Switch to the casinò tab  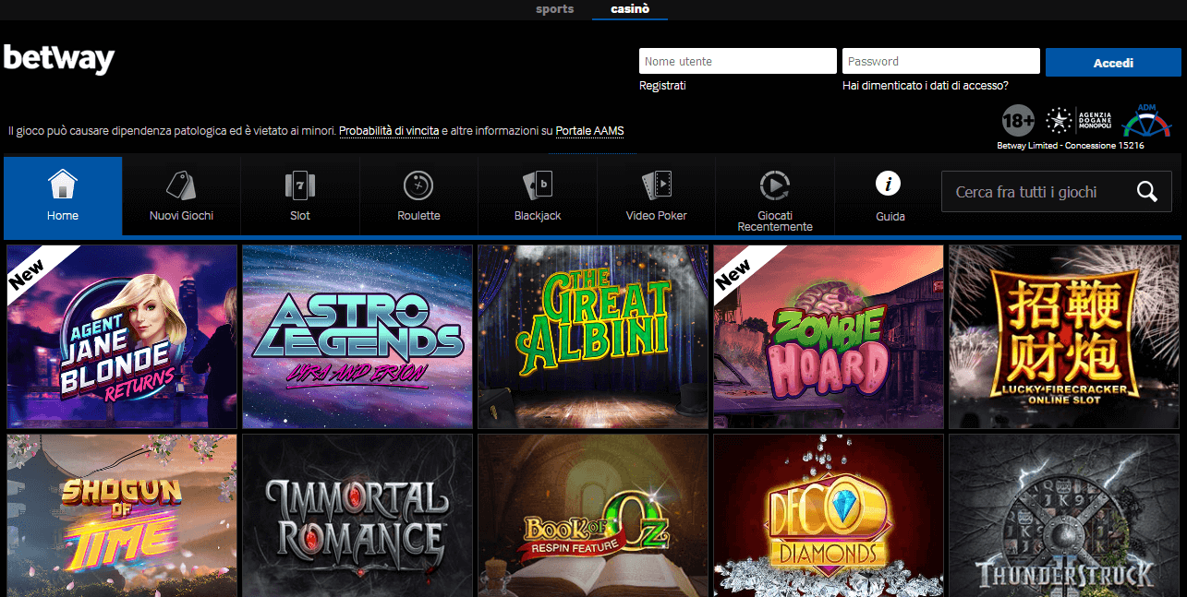(630, 9)
